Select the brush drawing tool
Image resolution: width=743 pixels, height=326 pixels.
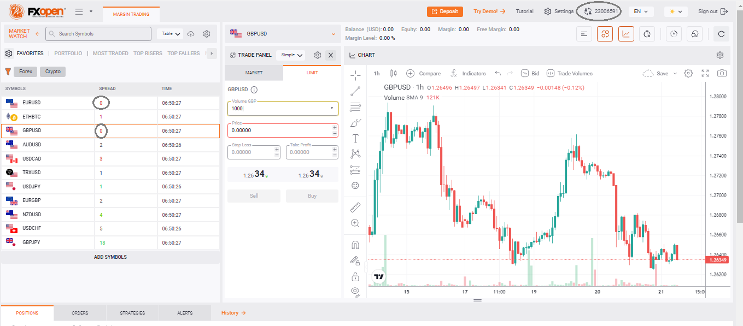pyautogui.click(x=355, y=122)
